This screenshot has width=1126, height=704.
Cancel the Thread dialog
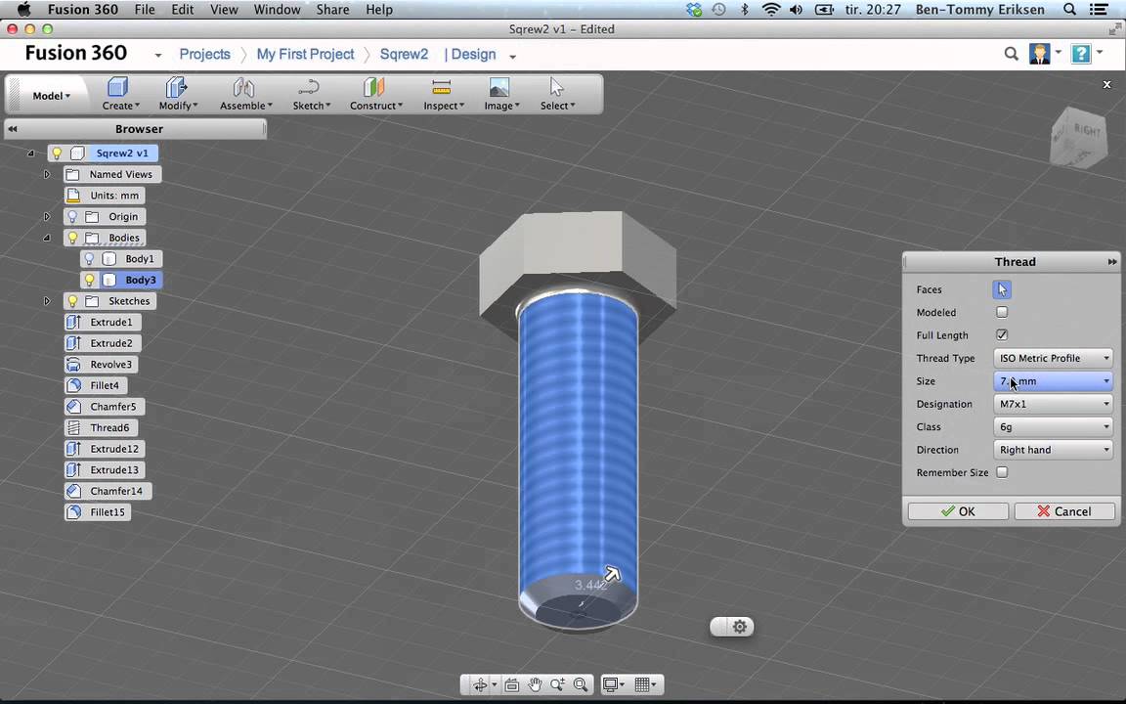click(1064, 511)
